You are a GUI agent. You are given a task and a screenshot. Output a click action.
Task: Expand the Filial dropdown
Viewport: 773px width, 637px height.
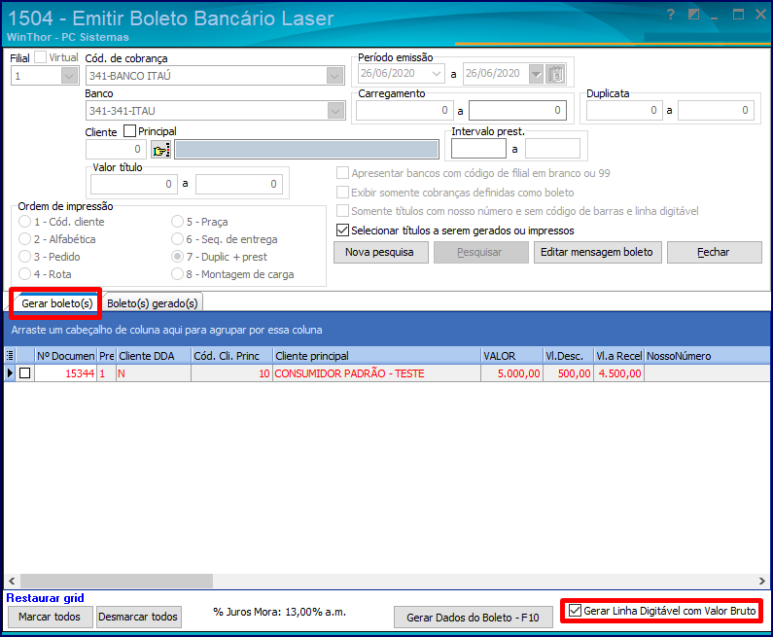point(68,76)
